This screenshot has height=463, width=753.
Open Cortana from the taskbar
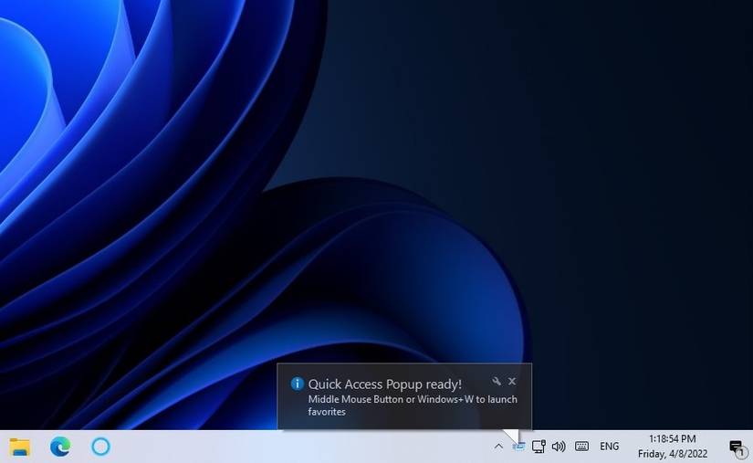coord(101,447)
